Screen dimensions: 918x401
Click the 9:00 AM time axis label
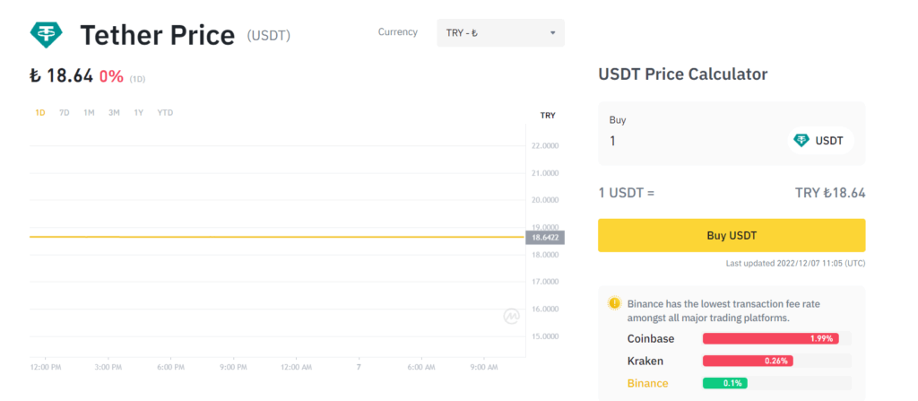tap(484, 368)
